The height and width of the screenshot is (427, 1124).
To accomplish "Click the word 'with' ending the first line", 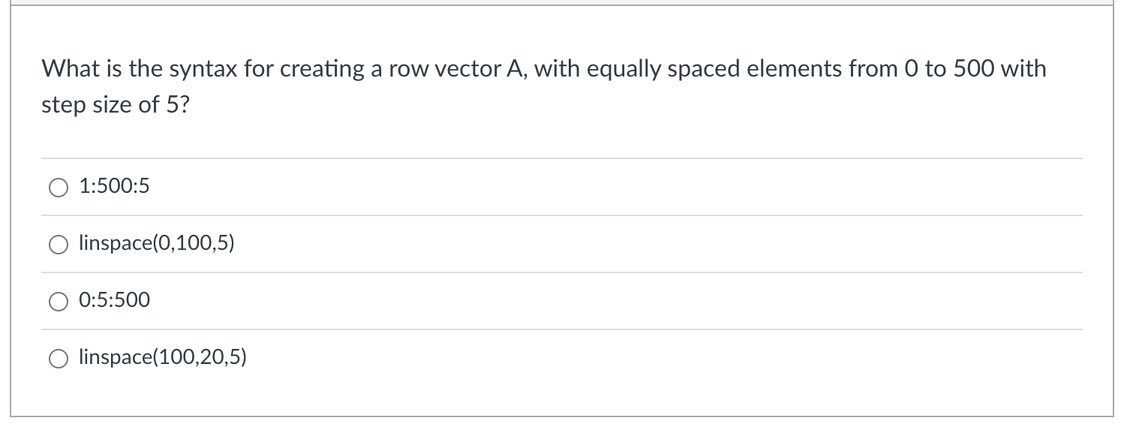I will (x=1023, y=69).
